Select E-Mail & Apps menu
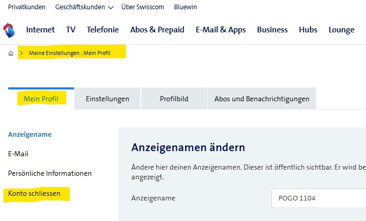Viewport: 366px width, 221px height. point(221,30)
